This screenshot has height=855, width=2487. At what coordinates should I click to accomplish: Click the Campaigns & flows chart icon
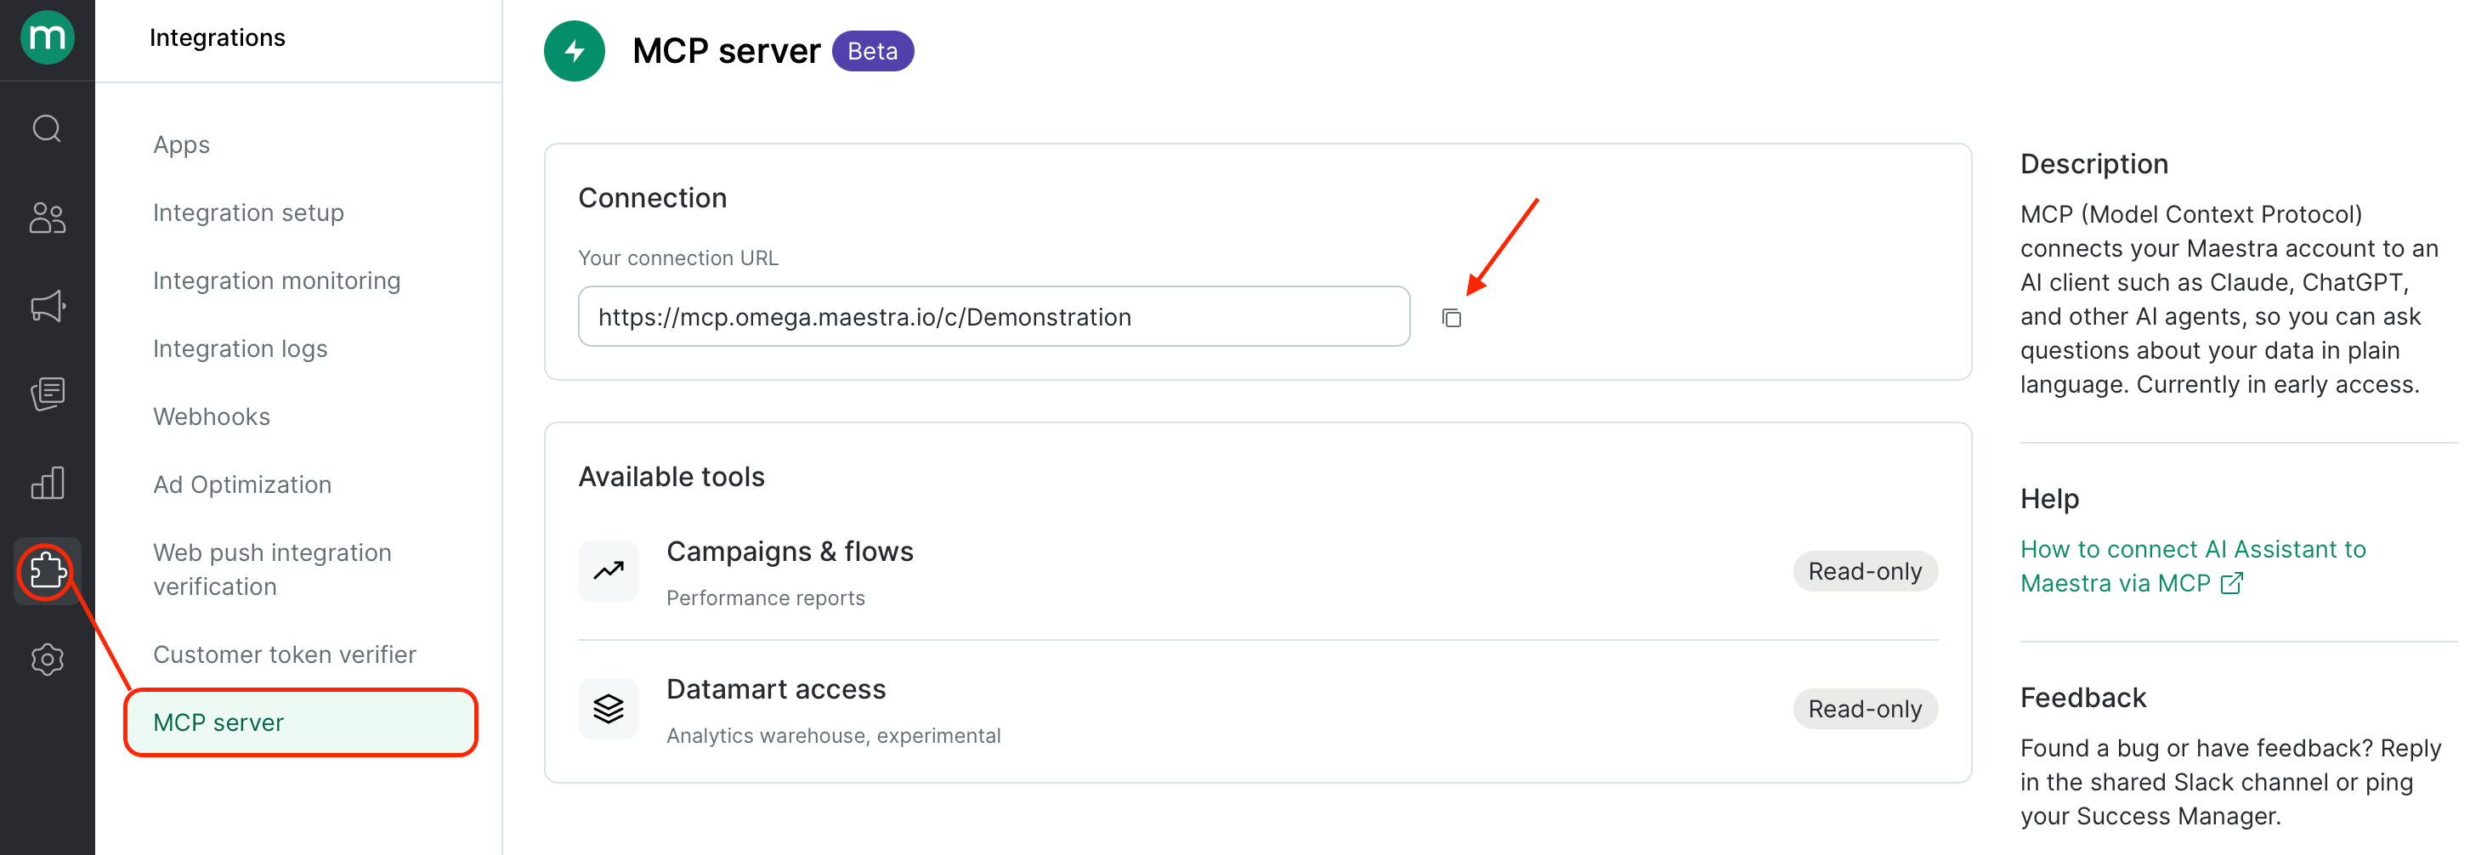[x=609, y=571]
